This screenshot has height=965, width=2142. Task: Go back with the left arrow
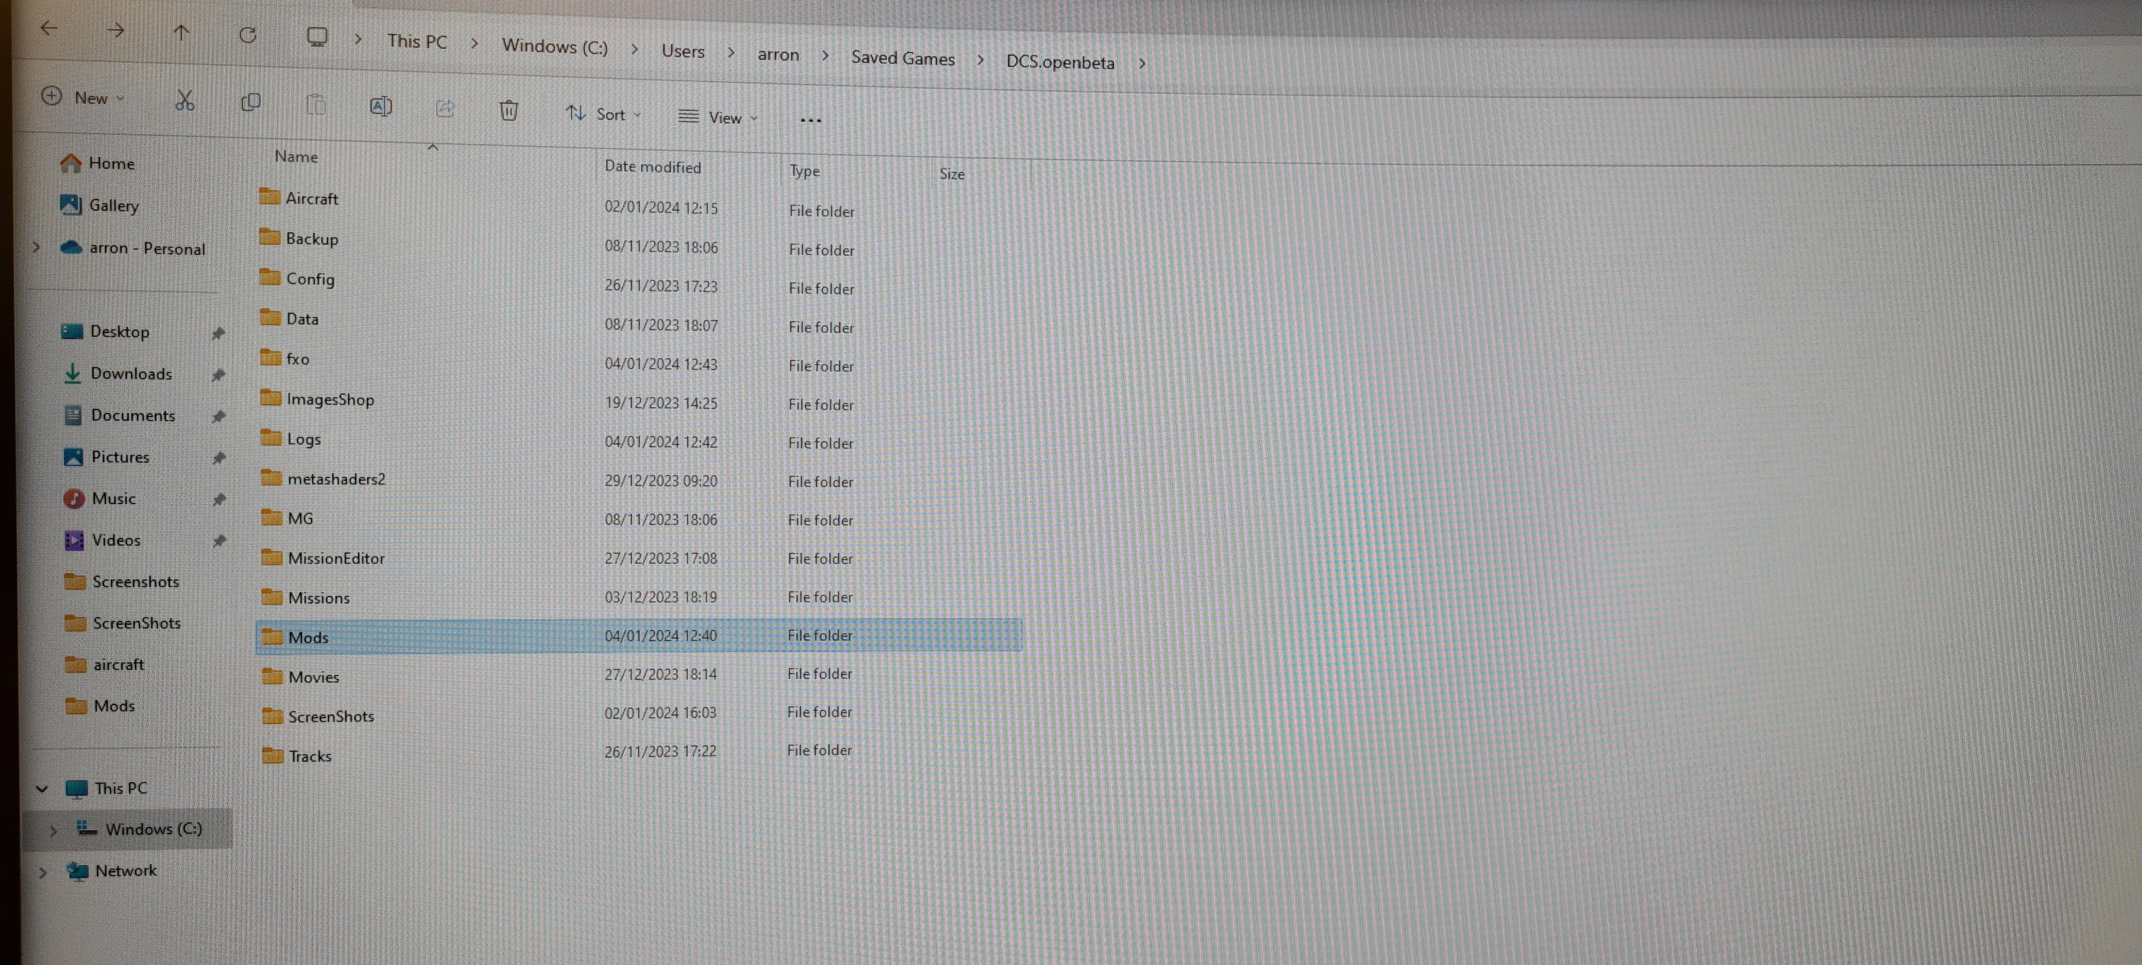[49, 28]
